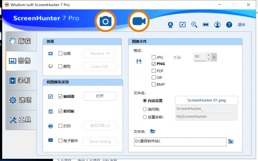Switch to the 图像 image tab
The image size is (258, 161).
21,61
